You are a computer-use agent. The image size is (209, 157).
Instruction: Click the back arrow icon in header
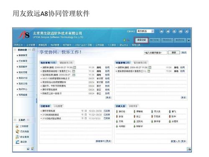(161, 31)
